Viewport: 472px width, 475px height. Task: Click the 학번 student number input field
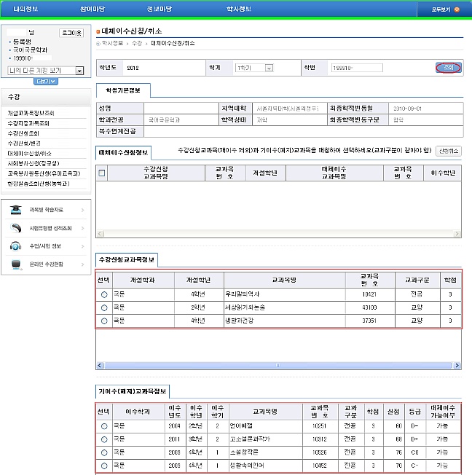[x=357, y=68]
